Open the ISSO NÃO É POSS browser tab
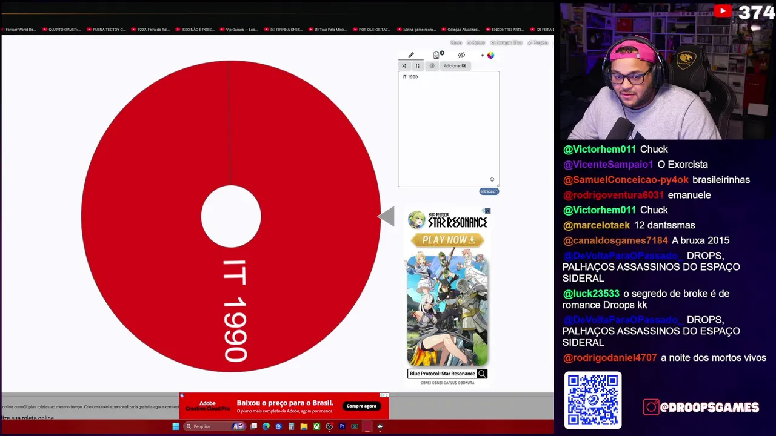The width and height of the screenshot is (776, 436). tap(195, 30)
